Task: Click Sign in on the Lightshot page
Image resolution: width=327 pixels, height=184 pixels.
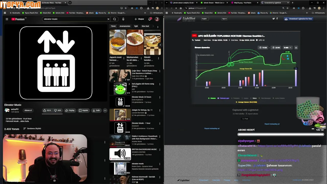Action: click(x=224, y=19)
